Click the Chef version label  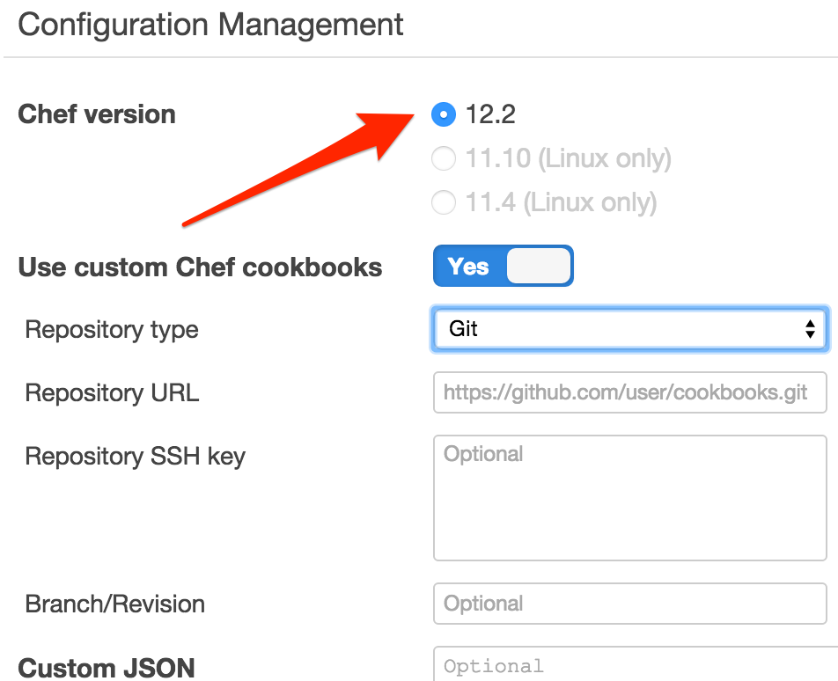(97, 114)
